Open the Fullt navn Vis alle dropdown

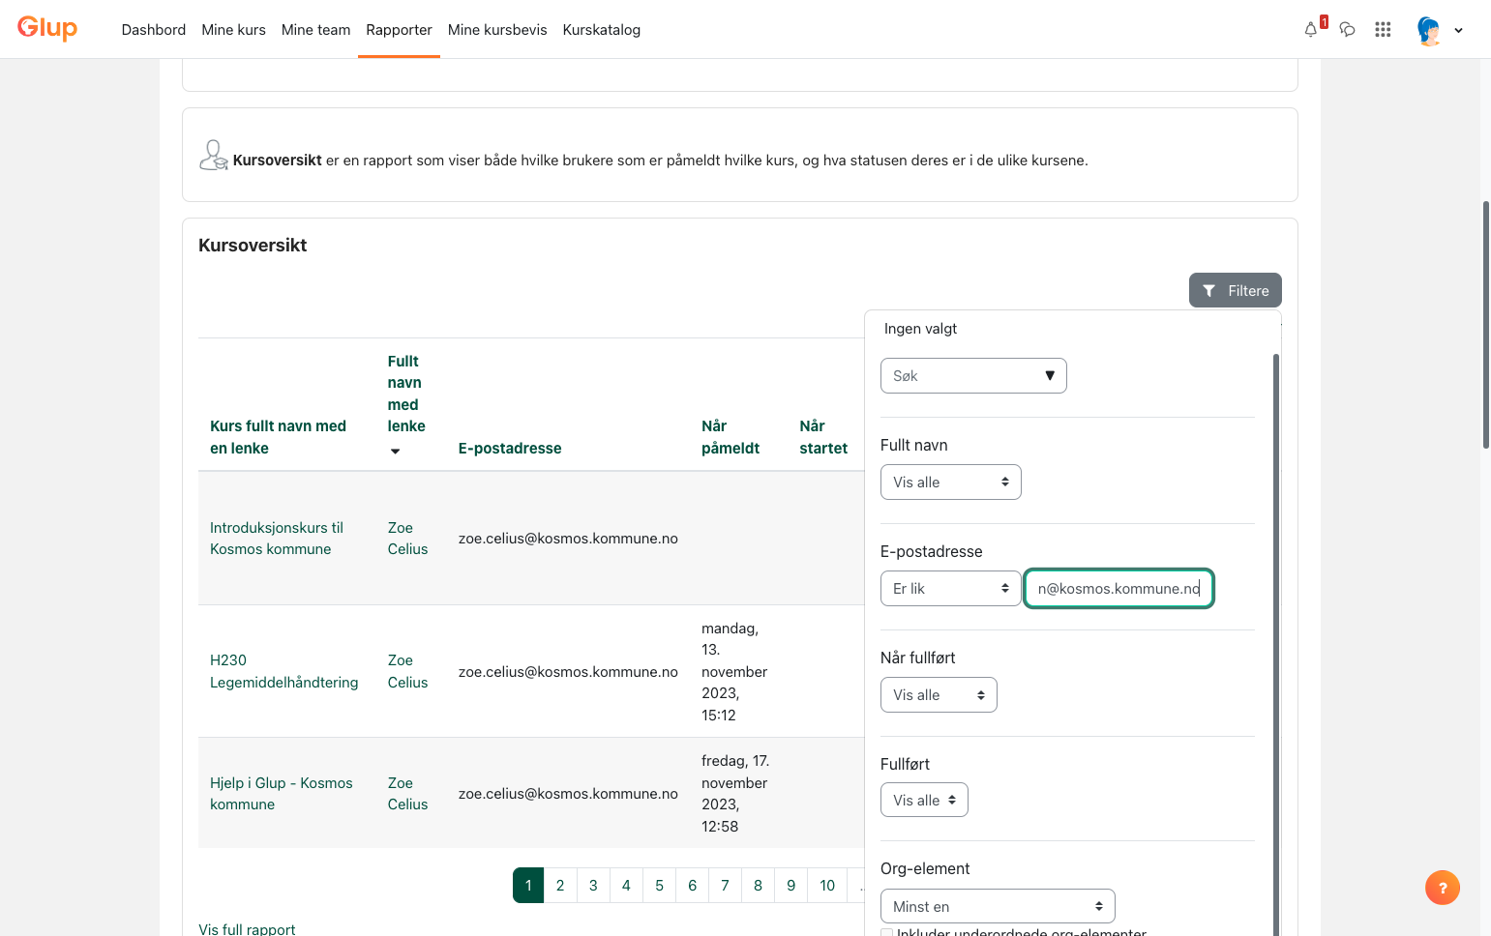950,483
